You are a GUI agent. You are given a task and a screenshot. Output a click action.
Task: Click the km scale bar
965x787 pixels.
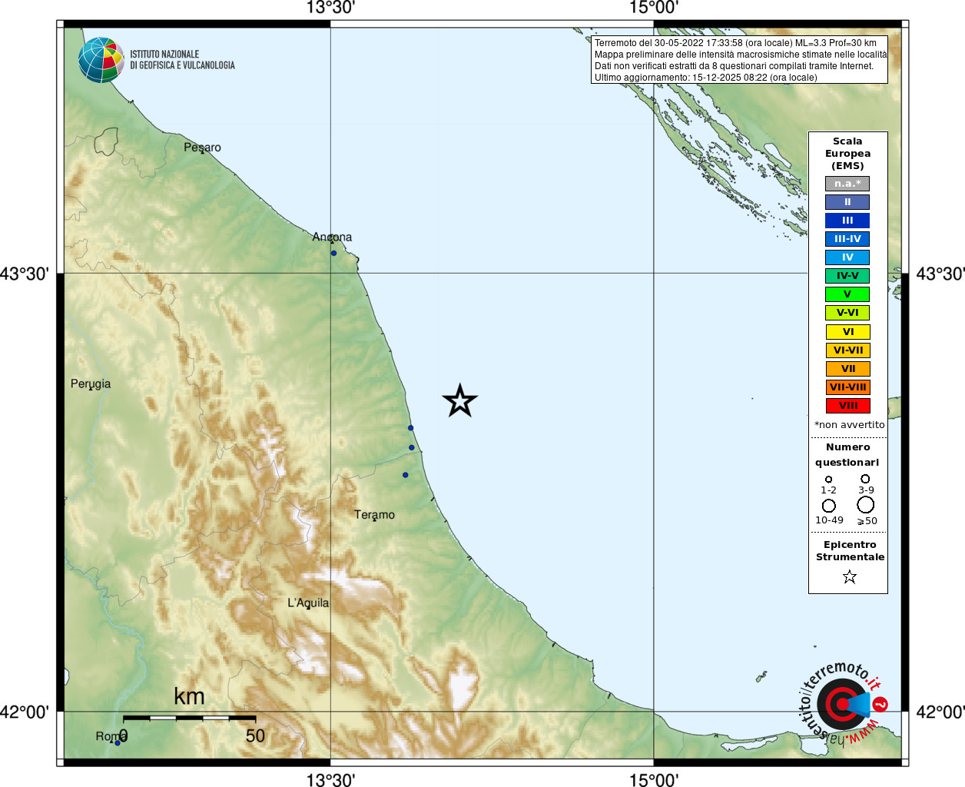[x=189, y=718]
